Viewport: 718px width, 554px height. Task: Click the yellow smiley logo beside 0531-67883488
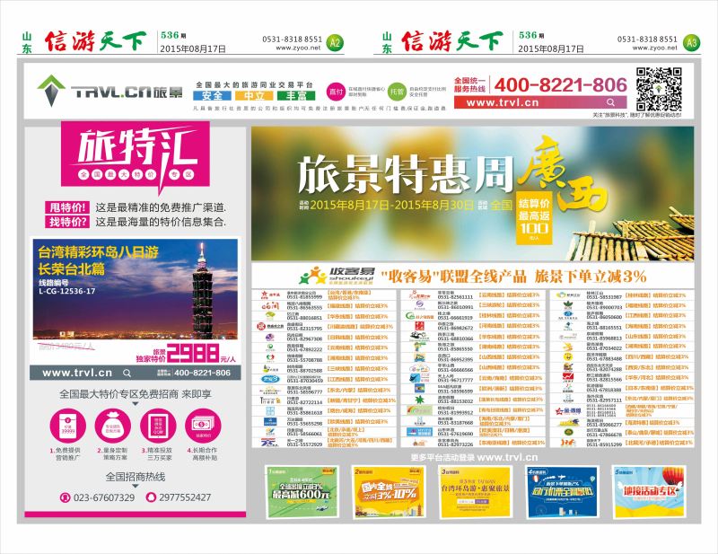[568, 356]
